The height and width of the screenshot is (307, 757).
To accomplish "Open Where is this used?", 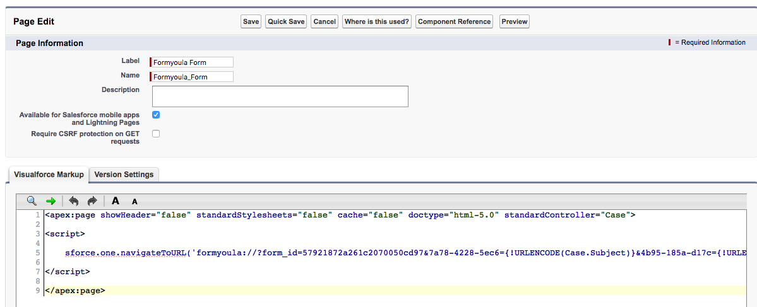I will [x=376, y=21].
